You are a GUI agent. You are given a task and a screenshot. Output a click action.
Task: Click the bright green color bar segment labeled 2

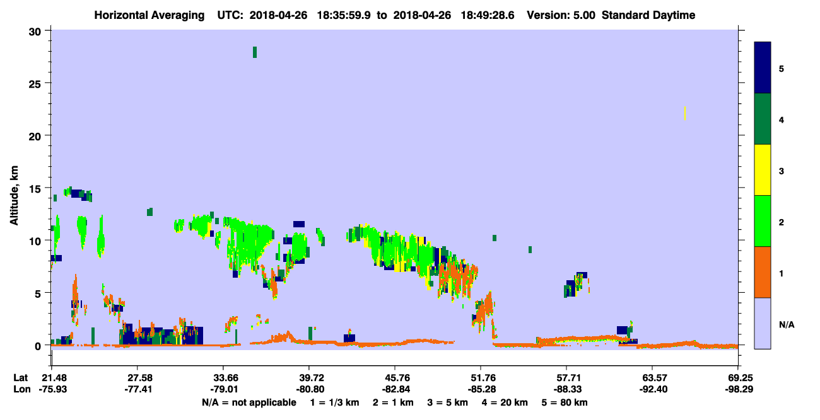point(763,221)
